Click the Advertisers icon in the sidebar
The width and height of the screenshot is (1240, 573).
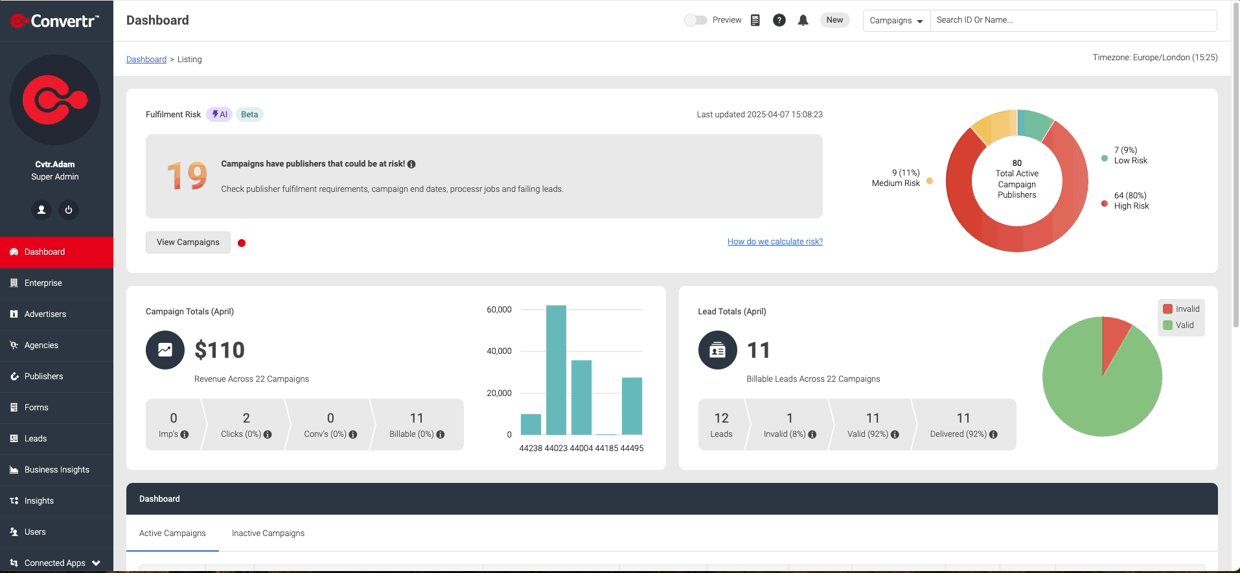pyautogui.click(x=14, y=314)
